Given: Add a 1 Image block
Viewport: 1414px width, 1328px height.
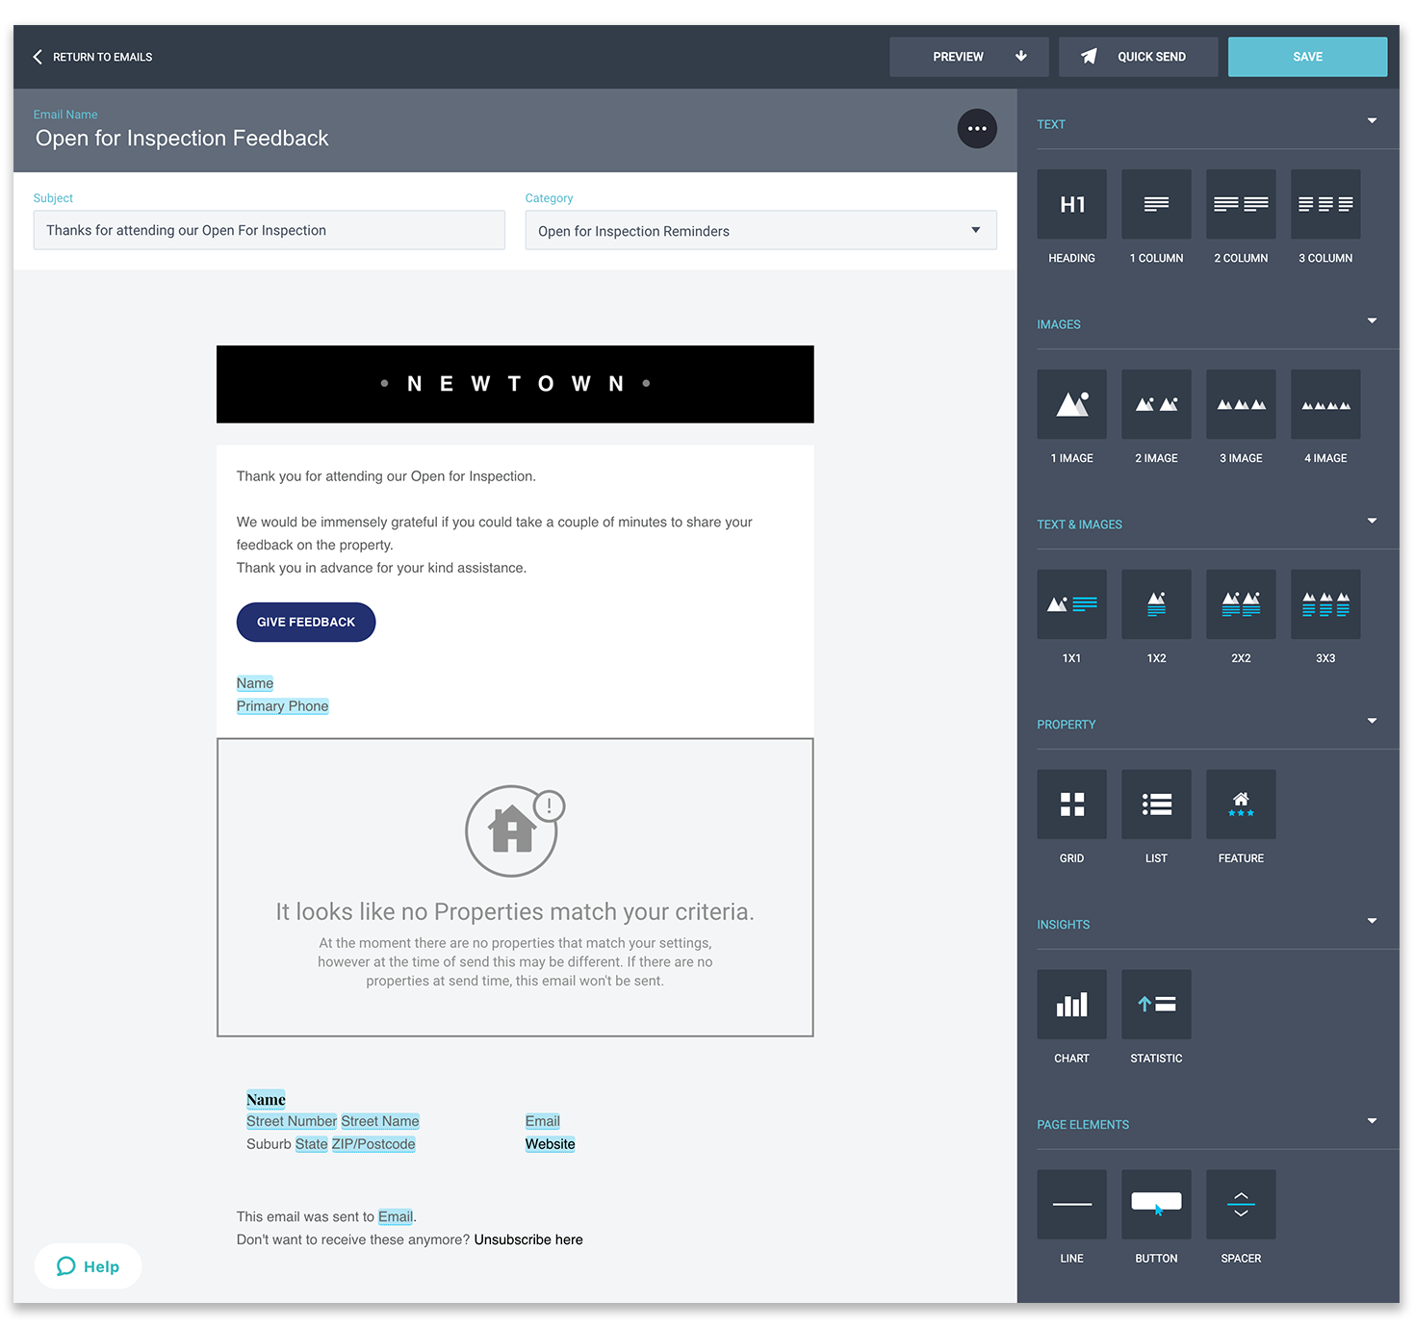Looking at the screenshot, I should (x=1071, y=404).
